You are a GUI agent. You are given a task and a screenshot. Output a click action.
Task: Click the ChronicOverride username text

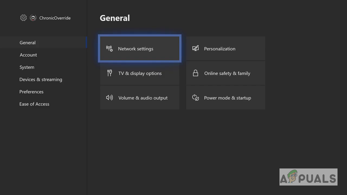55,18
